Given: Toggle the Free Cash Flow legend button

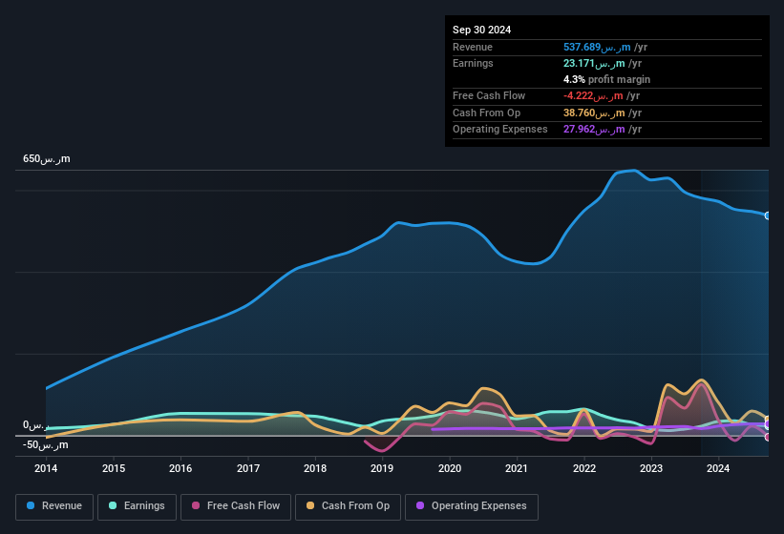Looking at the screenshot, I should (236, 506).
